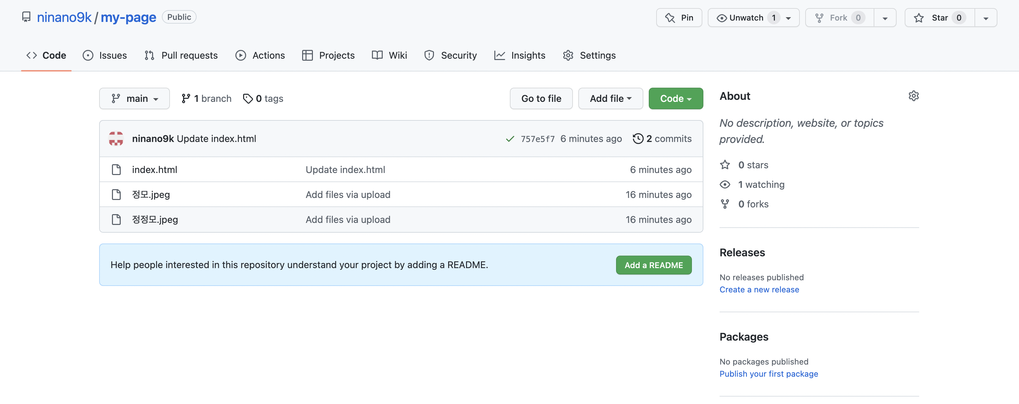This screenshot has width=1019, height=404.
Task: Click 정모.jpeg row's Add files via upload
Action: pos(348,194)
